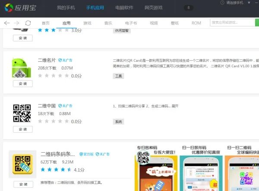This screenshot has height=191, width=259.
Task: Click the 18次下载 text
Action: [x=46, y=114]
